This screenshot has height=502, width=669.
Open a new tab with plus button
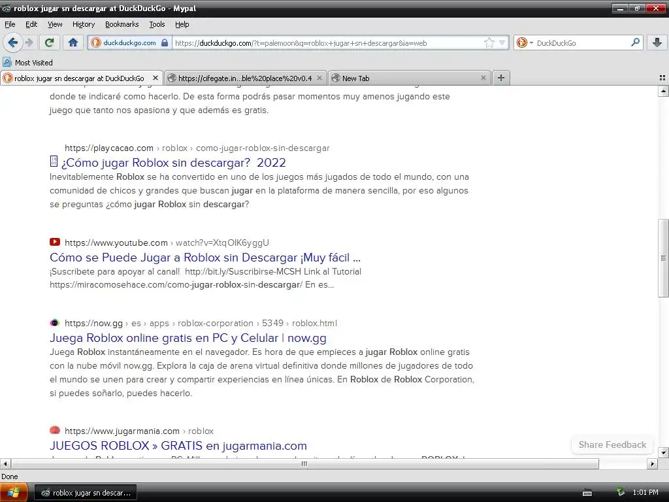[501, 78]
